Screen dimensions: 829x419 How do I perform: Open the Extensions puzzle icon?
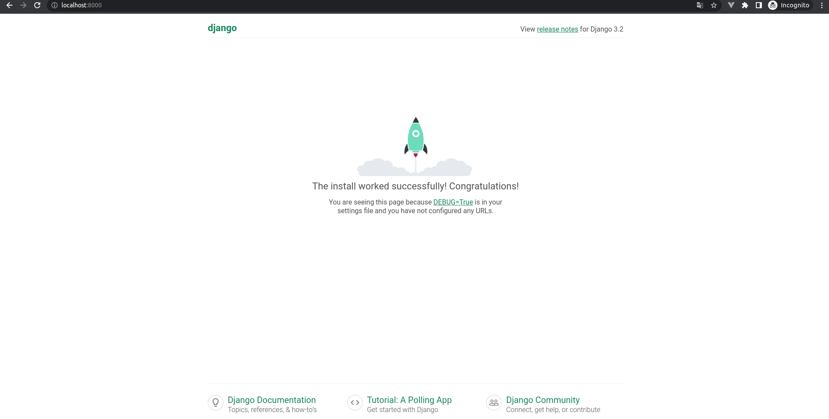pyautogui.click(x=745, y=5)
